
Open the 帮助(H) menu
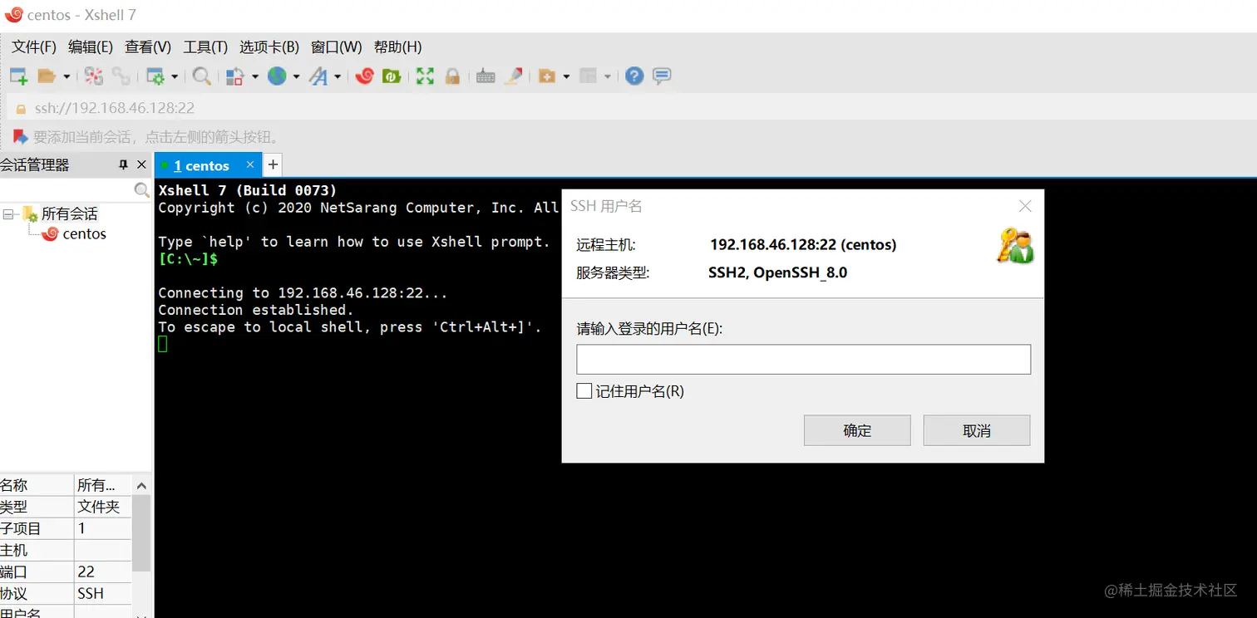398,47
